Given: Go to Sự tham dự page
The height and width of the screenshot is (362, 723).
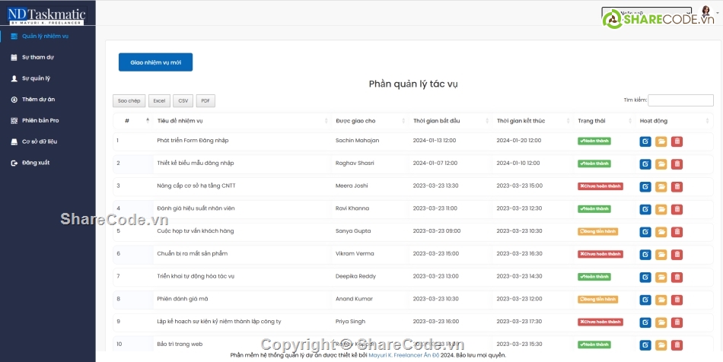Looking at the screenshot, I should click(x=38, y=57).
